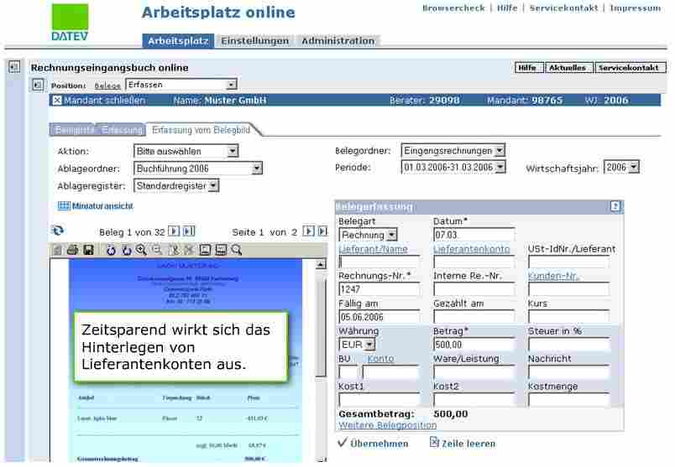Open the Impressum link at top
The height and width of the screenshot is (467, 675).
click(636, 8)
